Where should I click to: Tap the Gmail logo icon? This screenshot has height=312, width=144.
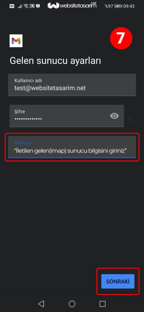[x=16, y=41]
